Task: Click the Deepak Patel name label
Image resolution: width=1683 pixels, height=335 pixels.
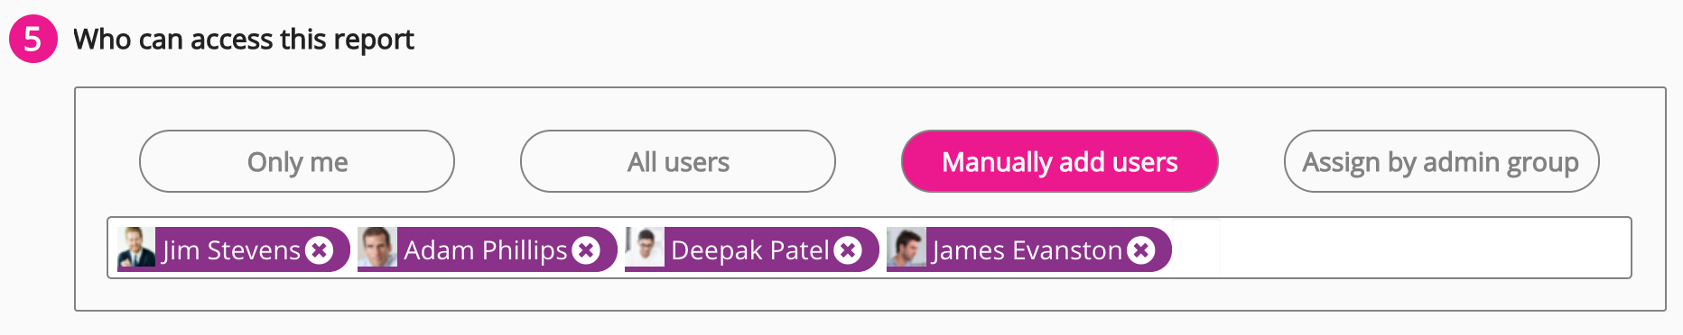Action: point(750,250)
